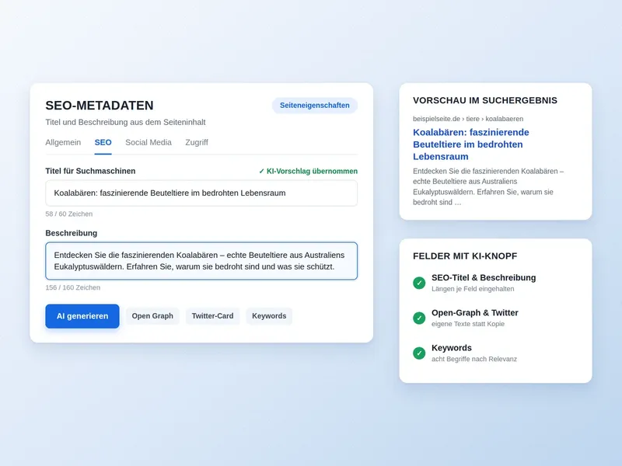The height and width of the screenshot is (466, 622).
Task: Click the SEO-Titel & Beschreibung feature title
Action: click(x=484, y=278)
